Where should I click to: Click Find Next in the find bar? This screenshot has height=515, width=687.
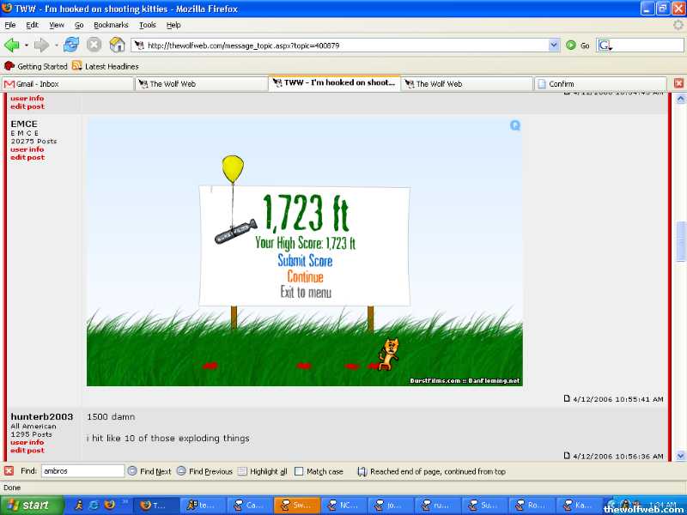pos(149,471)
